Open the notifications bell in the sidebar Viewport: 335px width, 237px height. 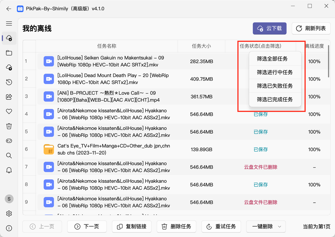[9, 170]
